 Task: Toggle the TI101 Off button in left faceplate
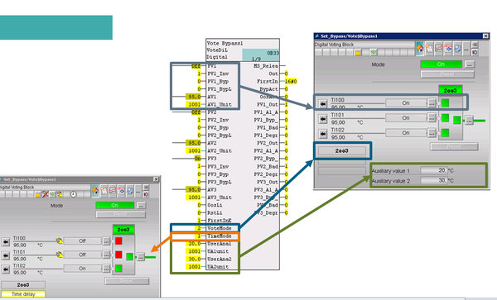coord(82,255)
